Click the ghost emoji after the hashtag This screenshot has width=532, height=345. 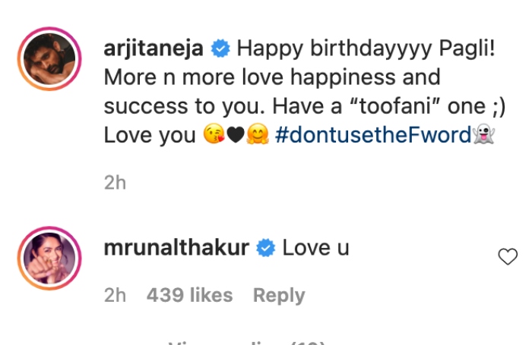click(483, 136)
